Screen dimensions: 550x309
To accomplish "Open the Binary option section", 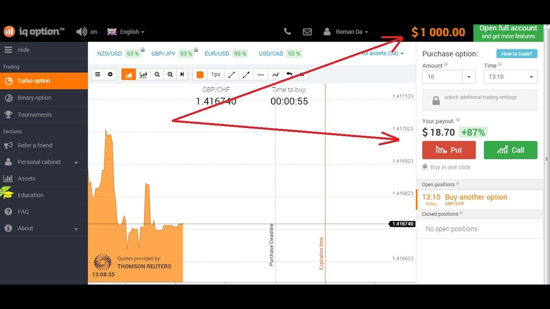I will [x=44, y=98].
